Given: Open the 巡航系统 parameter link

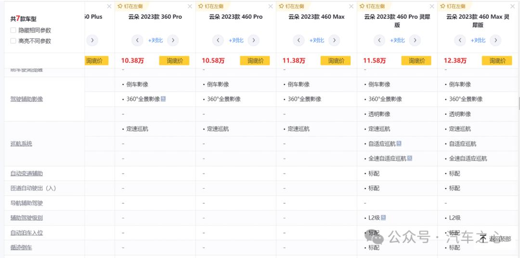Looking at the screenshot, I should [x=21, y=144].
